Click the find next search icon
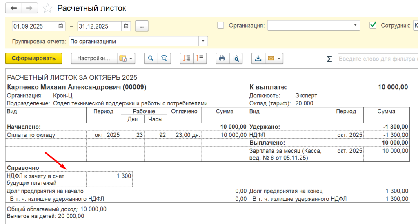 tap(164, 59)
